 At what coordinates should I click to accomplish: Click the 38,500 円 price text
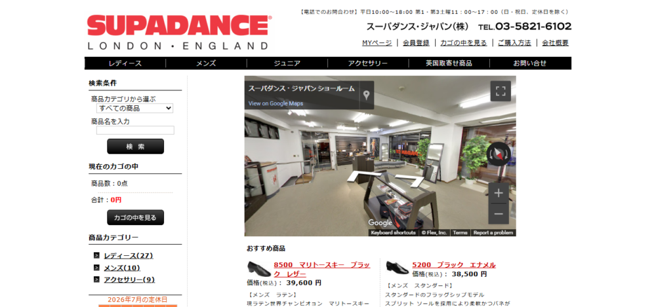[x=469, y=274]
